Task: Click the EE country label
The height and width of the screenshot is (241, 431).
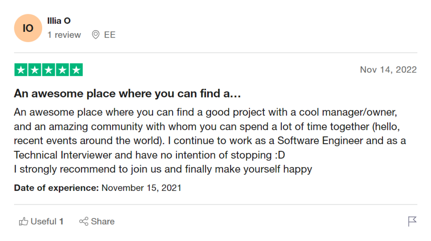Action: click(110, 35)
